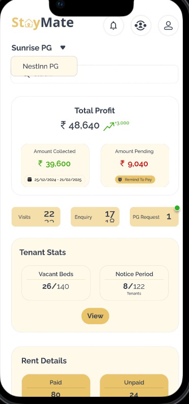Click the alarm icon in Remind To Pay
This screenshot has width=189, height=404.
pyautogui.click(x=120, y=179)
